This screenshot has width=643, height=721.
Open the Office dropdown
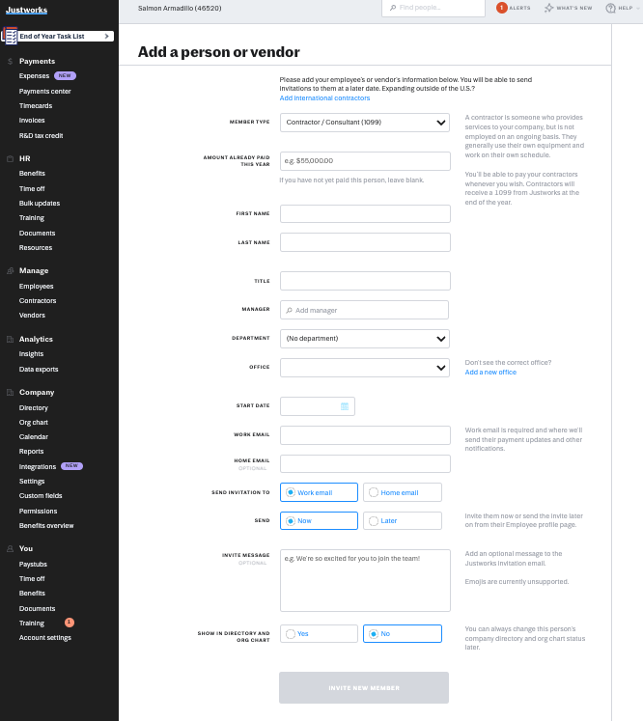[365, 368]
